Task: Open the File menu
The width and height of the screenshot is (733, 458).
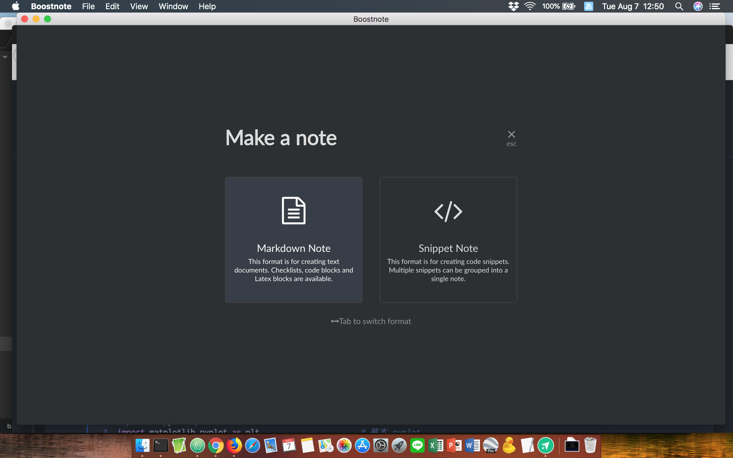Action: click(x=88, y=6)
